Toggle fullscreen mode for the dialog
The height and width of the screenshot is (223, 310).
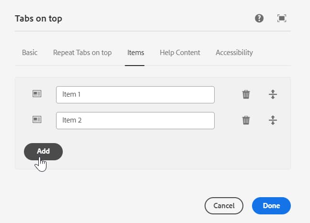pos(282,19)
